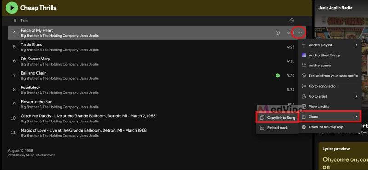Viewport: 368px width, 170px height.
Task: Open the Oh, Sweet Mary track title
Action: coord(35,59)
